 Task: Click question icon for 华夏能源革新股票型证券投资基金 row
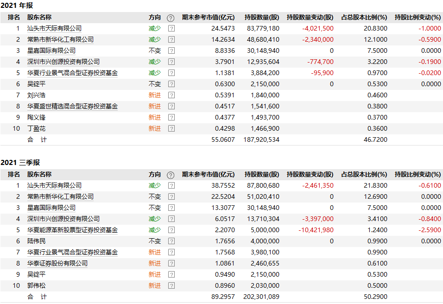[x=171, y=230]
